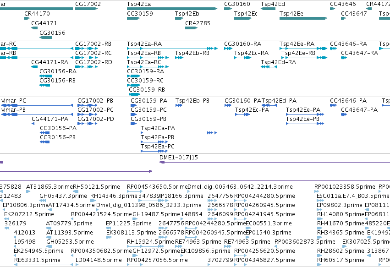Select the Tsp42Eb gene label

pos(187,14)
